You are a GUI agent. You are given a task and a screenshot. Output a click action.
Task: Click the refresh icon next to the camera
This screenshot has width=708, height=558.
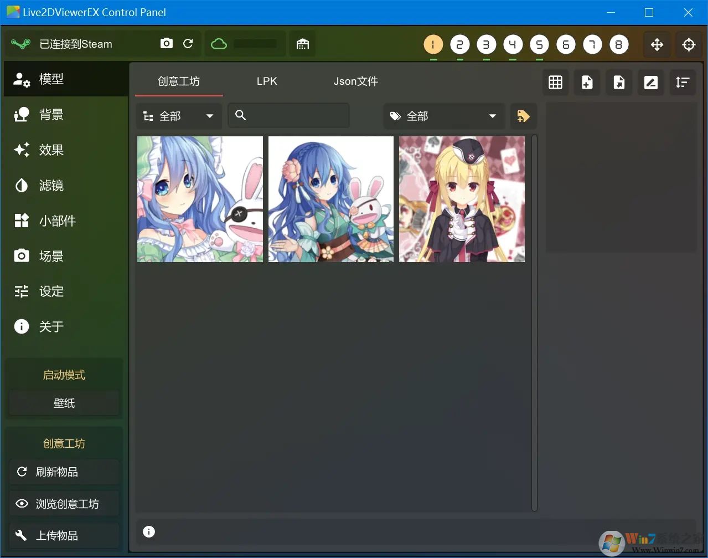(188, 43)
